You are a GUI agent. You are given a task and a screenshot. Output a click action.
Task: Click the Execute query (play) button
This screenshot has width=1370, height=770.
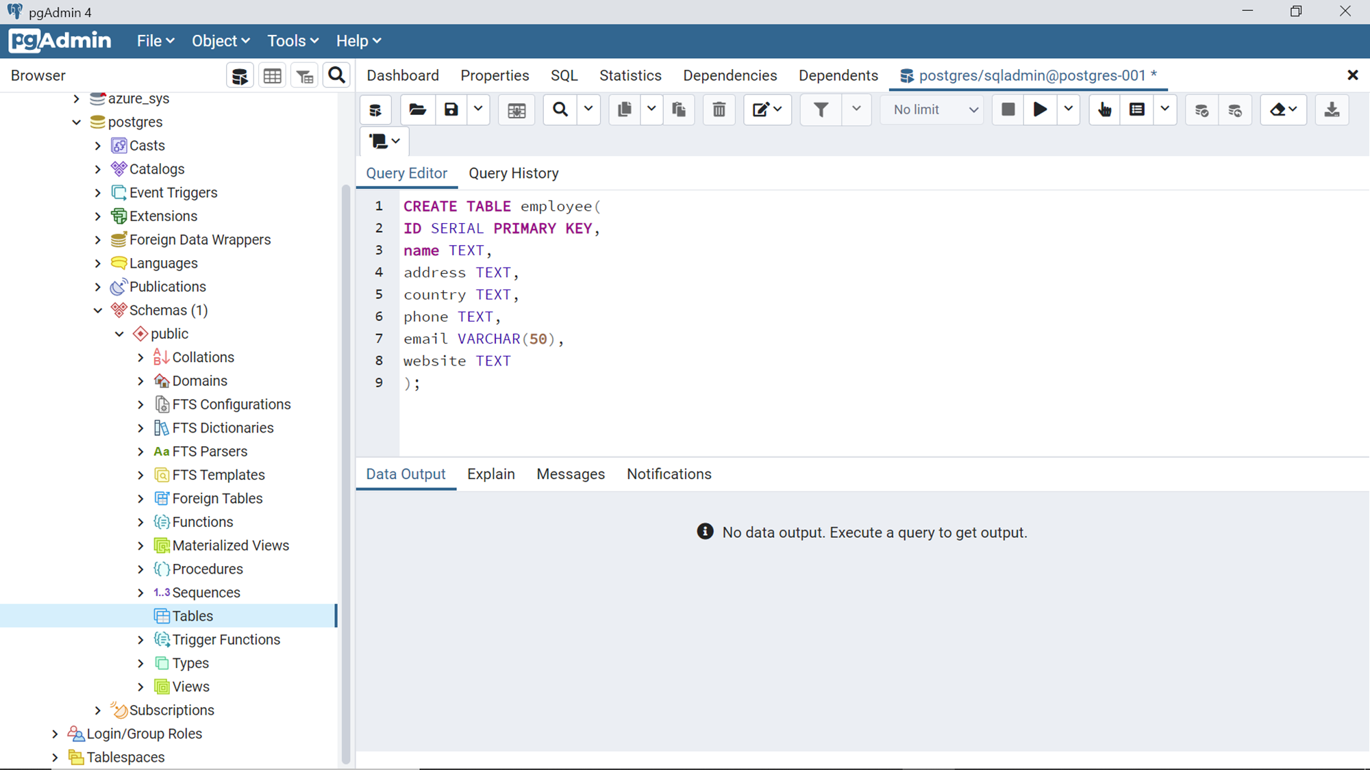[x=1038, y=110]
